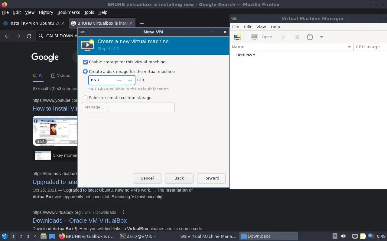Click the Shut down power icon in Virtual Machine Manager

pyautogui.click(x=310, y=37)
